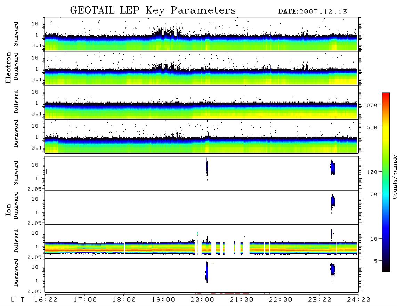
Task: Click the Electron 'Dawnward' panel label
Action: 16,134
